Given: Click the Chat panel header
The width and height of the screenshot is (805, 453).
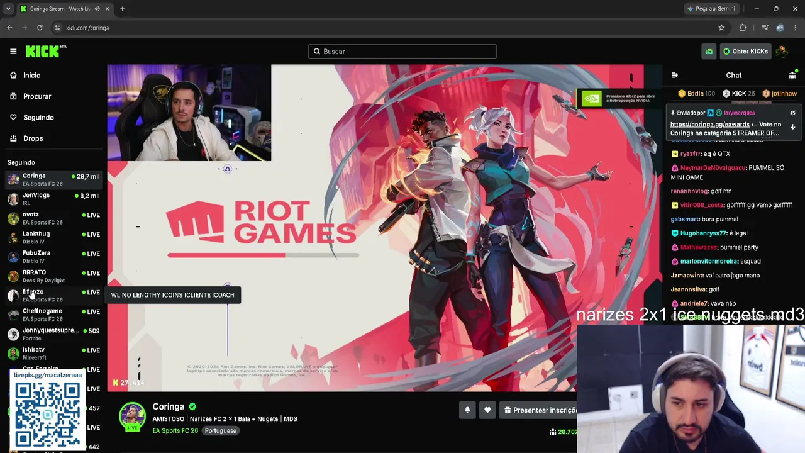Looking at the screenshot, I should tap(733, 75).
